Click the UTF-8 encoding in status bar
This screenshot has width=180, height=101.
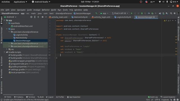click(x=157, y=100)
